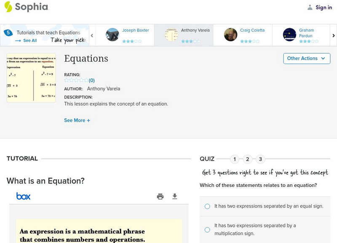Expand description with See More +
This screenshot has width=337, height=243.
coord(77,120)
